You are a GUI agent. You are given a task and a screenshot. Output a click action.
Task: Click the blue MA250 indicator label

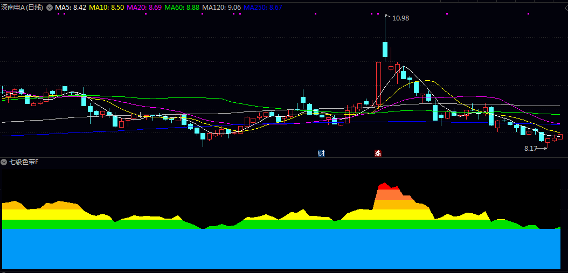pos(263,8)
